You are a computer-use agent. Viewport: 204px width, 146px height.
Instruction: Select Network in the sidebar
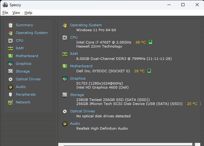tap(23, 102)
